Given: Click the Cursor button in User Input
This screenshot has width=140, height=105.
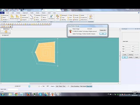Looking at the screenshot, I should tap(125, 55).
